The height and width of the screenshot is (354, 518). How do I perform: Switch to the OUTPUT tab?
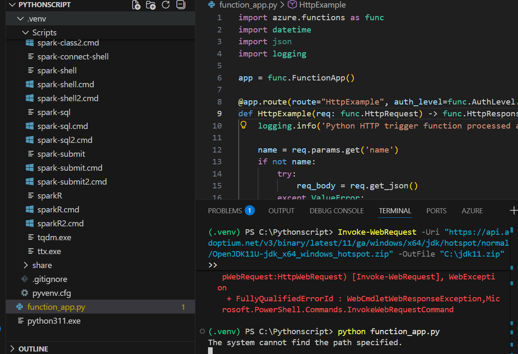[x=281, y=211]
